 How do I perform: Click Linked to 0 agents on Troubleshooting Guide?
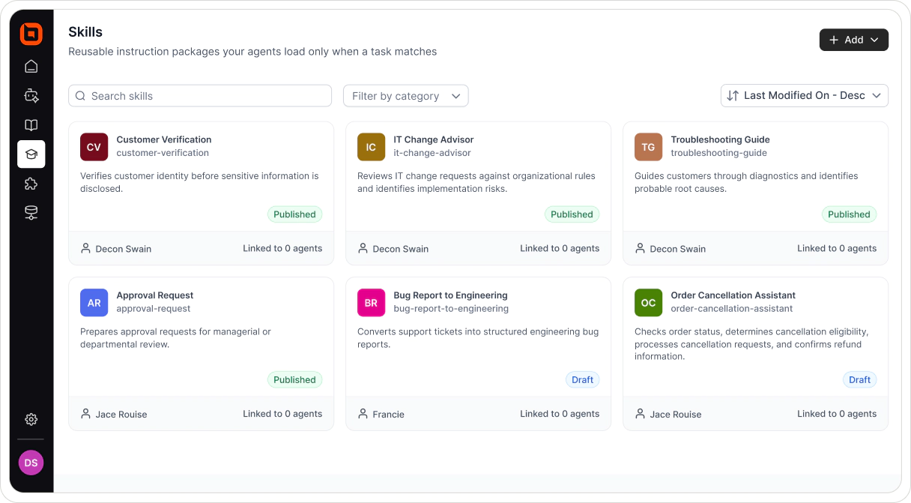(x=837, y=248)
